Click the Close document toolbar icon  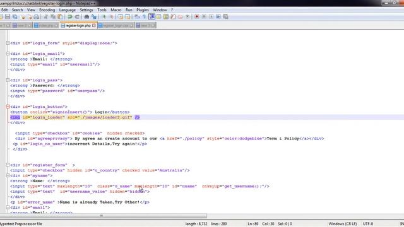(23, 17)
